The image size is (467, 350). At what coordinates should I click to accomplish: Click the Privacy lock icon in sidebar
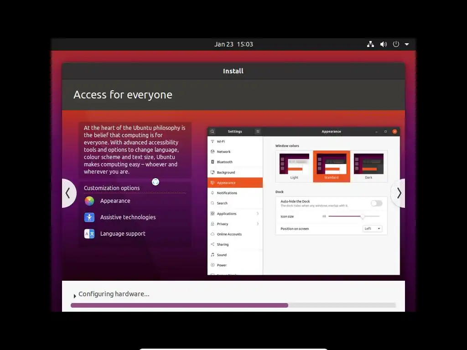213,224
